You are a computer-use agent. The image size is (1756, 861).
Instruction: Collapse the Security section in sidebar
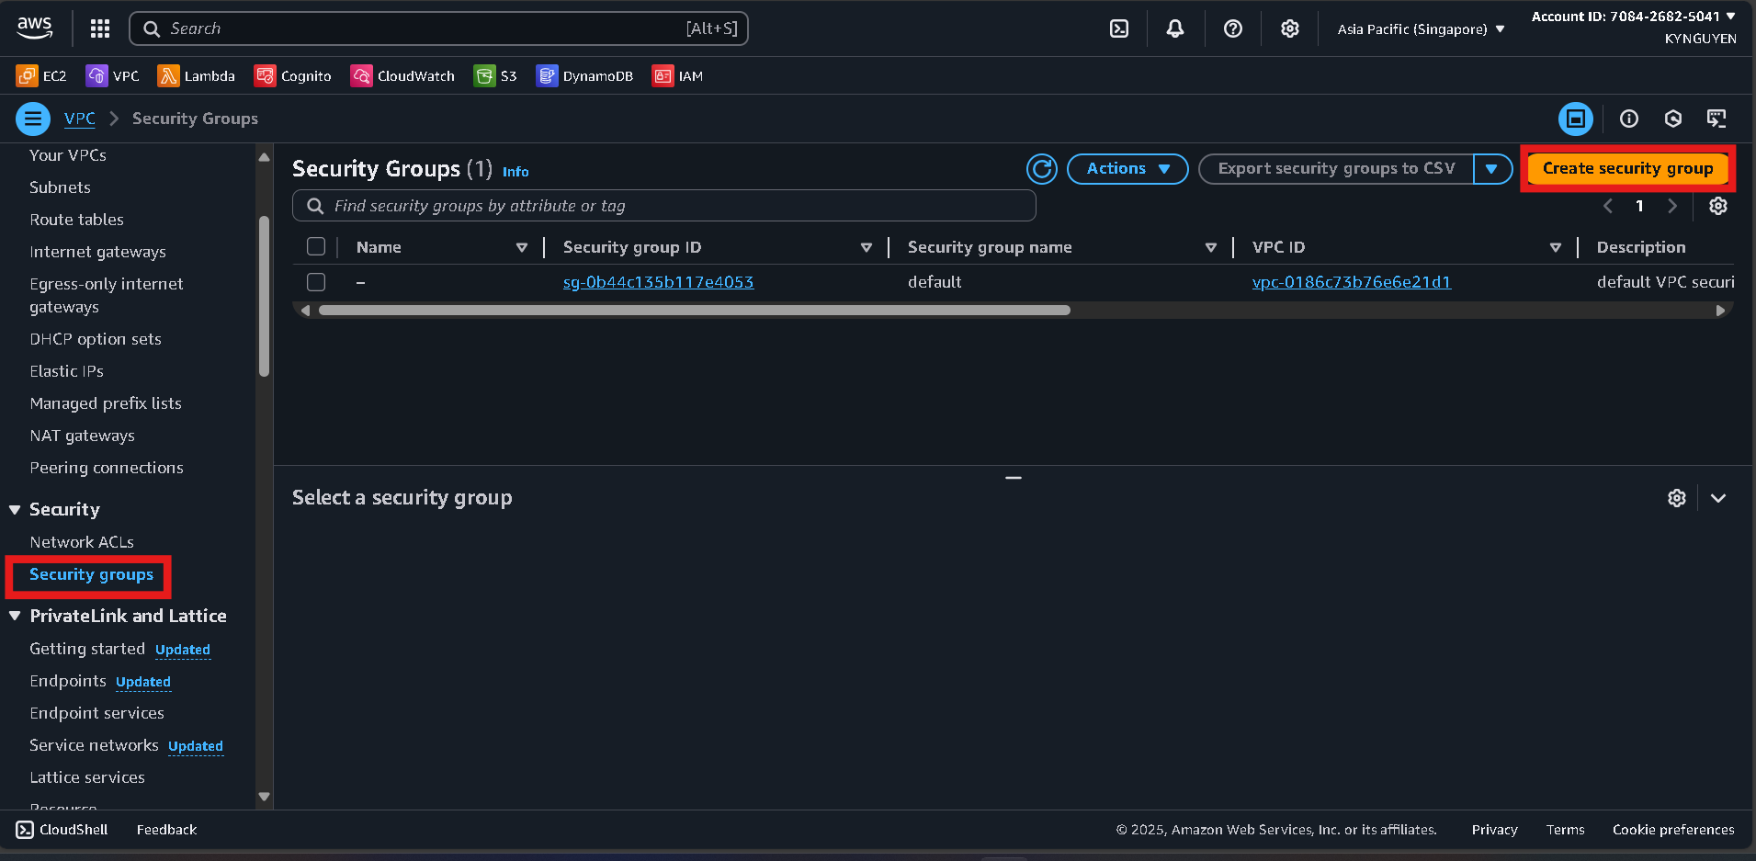click(15, 510)
